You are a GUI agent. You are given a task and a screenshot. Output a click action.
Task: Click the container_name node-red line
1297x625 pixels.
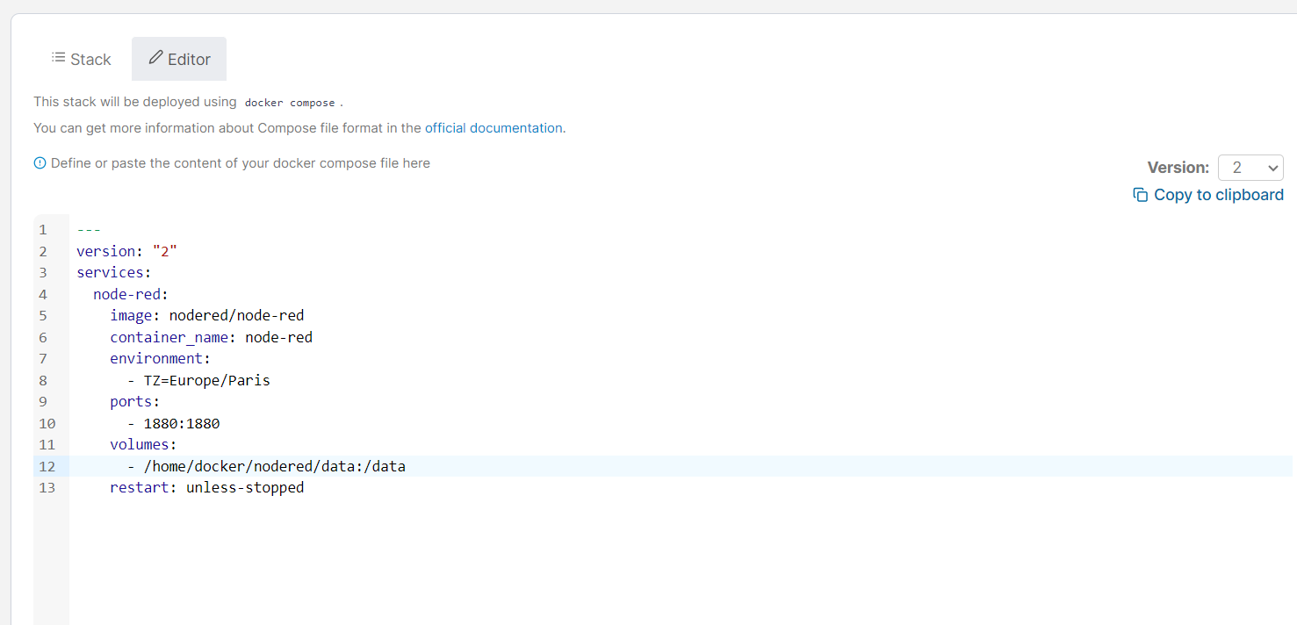pyautogui.click(x=211, y=337)
